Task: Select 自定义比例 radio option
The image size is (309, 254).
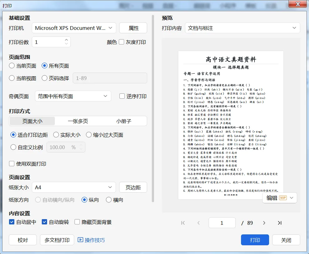Action: click(13, 147)
